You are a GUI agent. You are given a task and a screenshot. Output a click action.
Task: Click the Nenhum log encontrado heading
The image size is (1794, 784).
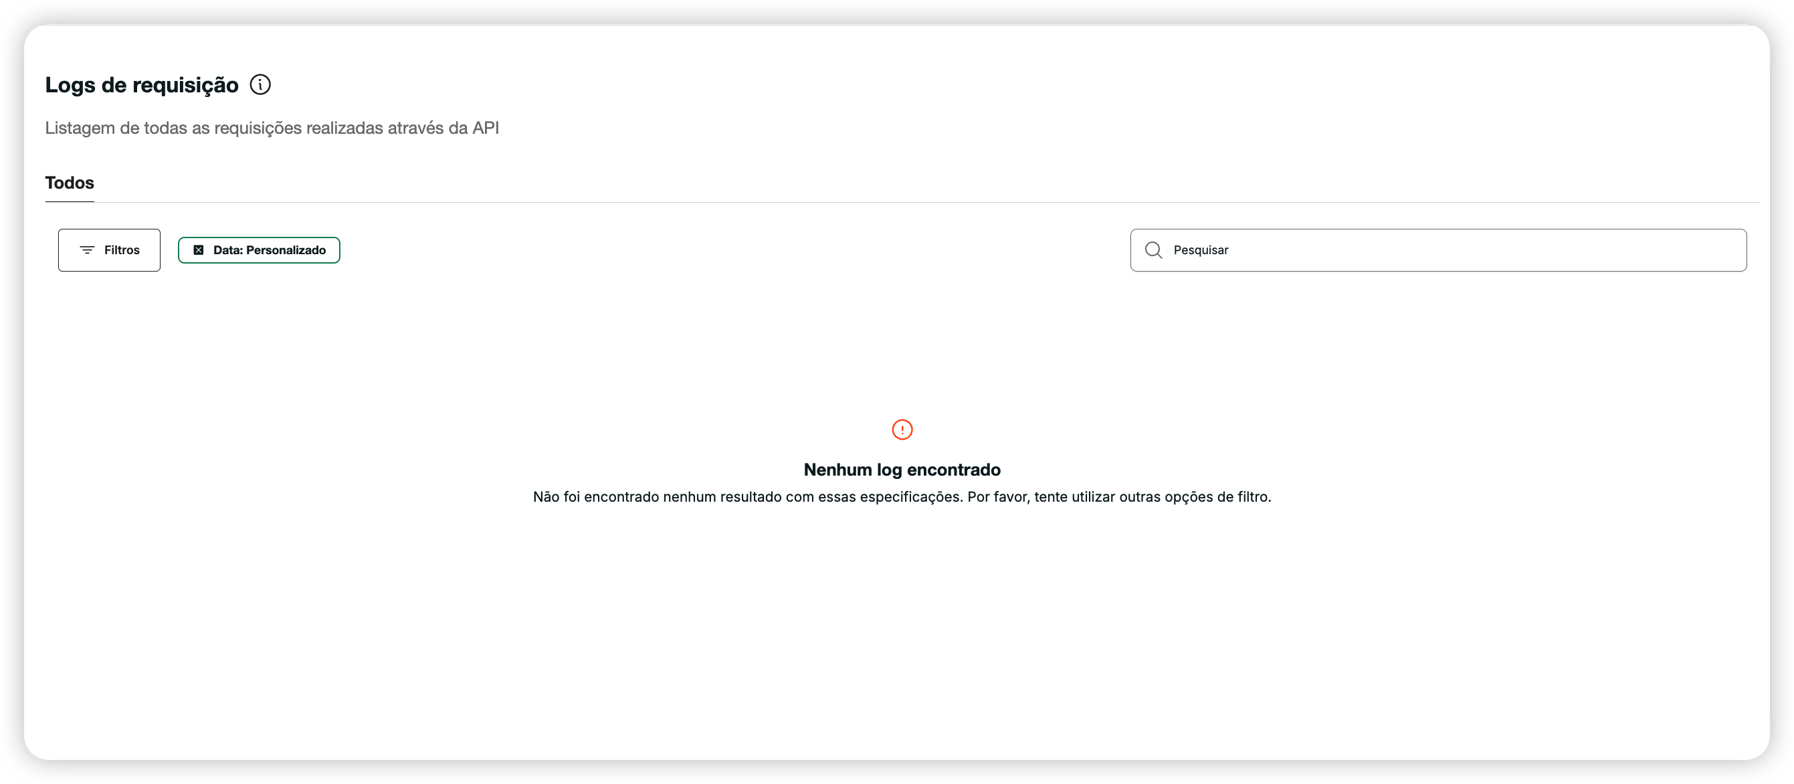[x=902, y=470]
